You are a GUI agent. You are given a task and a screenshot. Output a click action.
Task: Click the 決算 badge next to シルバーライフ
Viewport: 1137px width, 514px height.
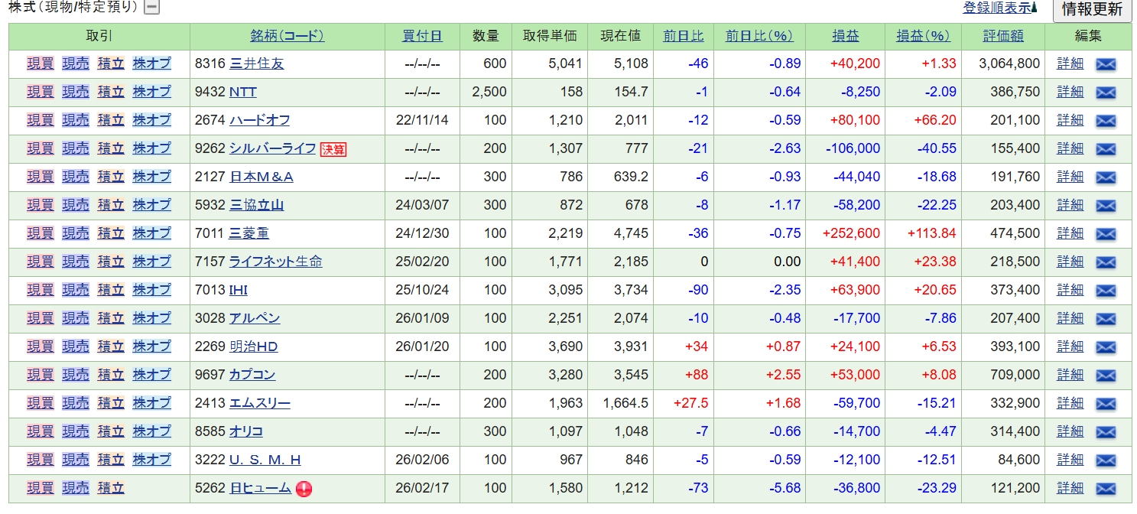pyautogui.click(x=333, y=149)
